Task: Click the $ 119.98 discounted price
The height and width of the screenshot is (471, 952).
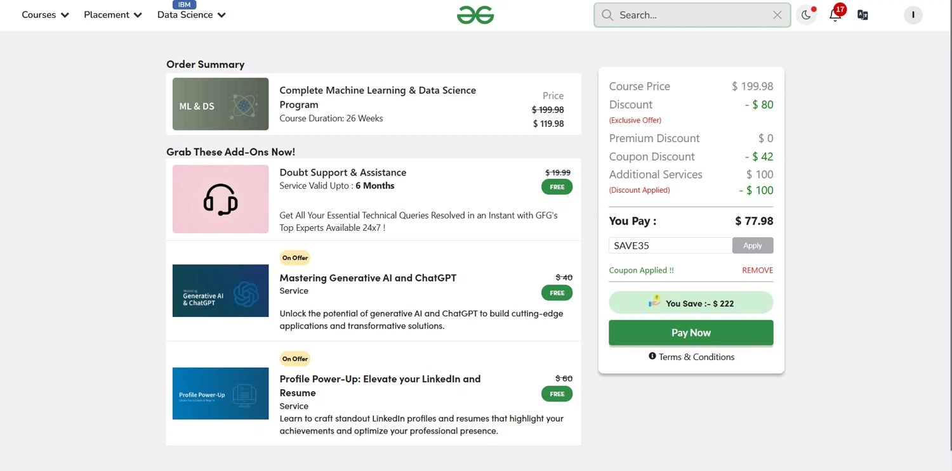Action: tap(548, 124)
